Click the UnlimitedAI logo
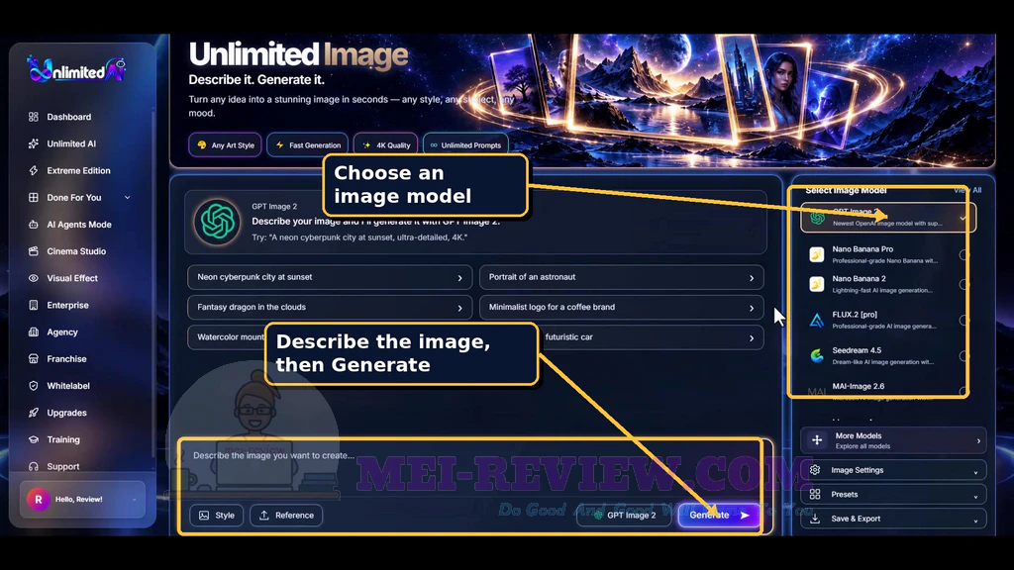Image resolution: width=1014 pixels, height=570 pixels. [76, 69]
